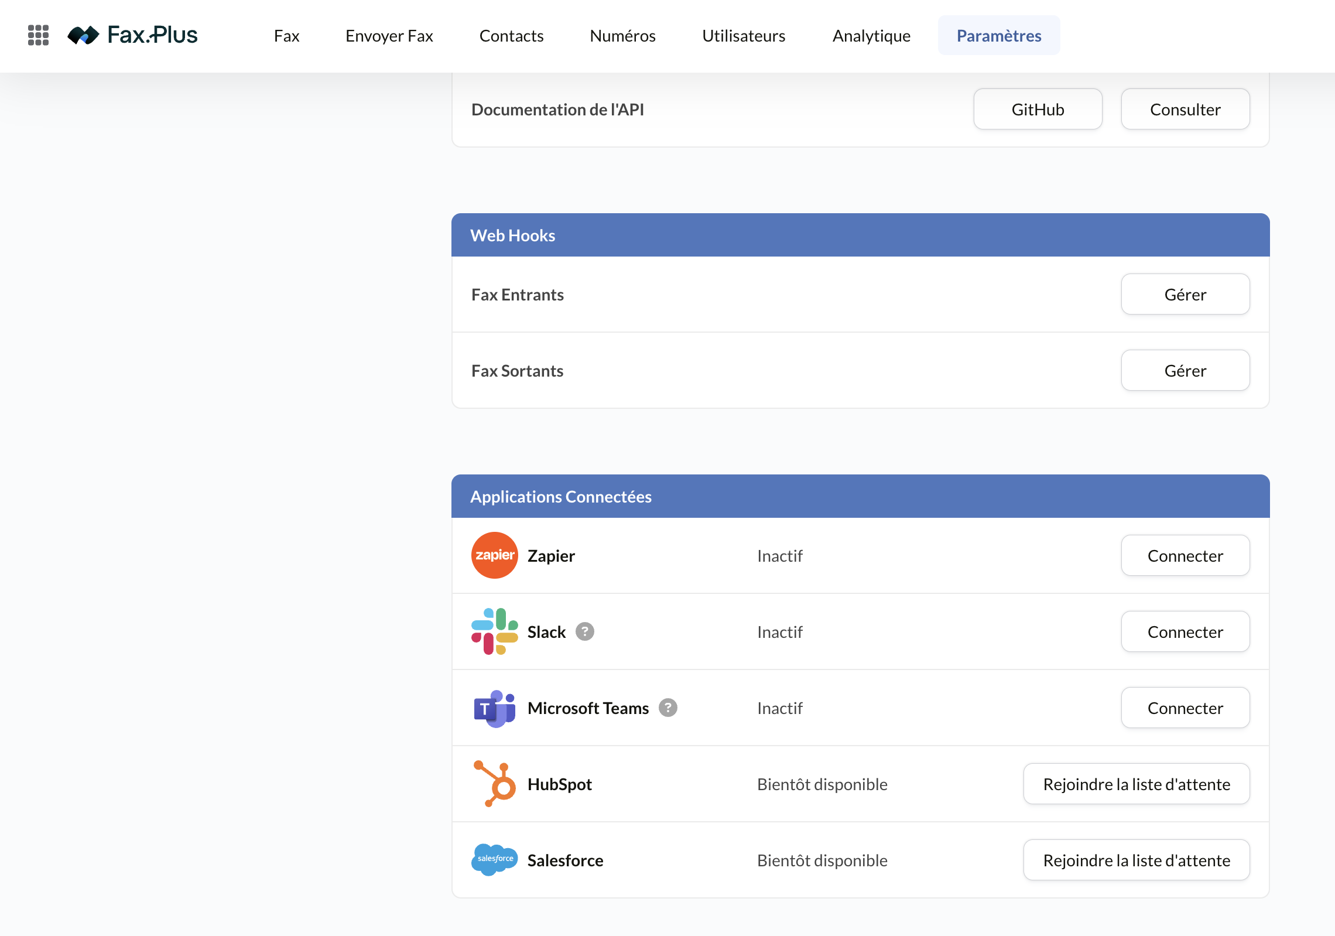Click the Slack logo icon
Image resolution: width=1335 pixels, height=936 pixels.
coord(494,631)
